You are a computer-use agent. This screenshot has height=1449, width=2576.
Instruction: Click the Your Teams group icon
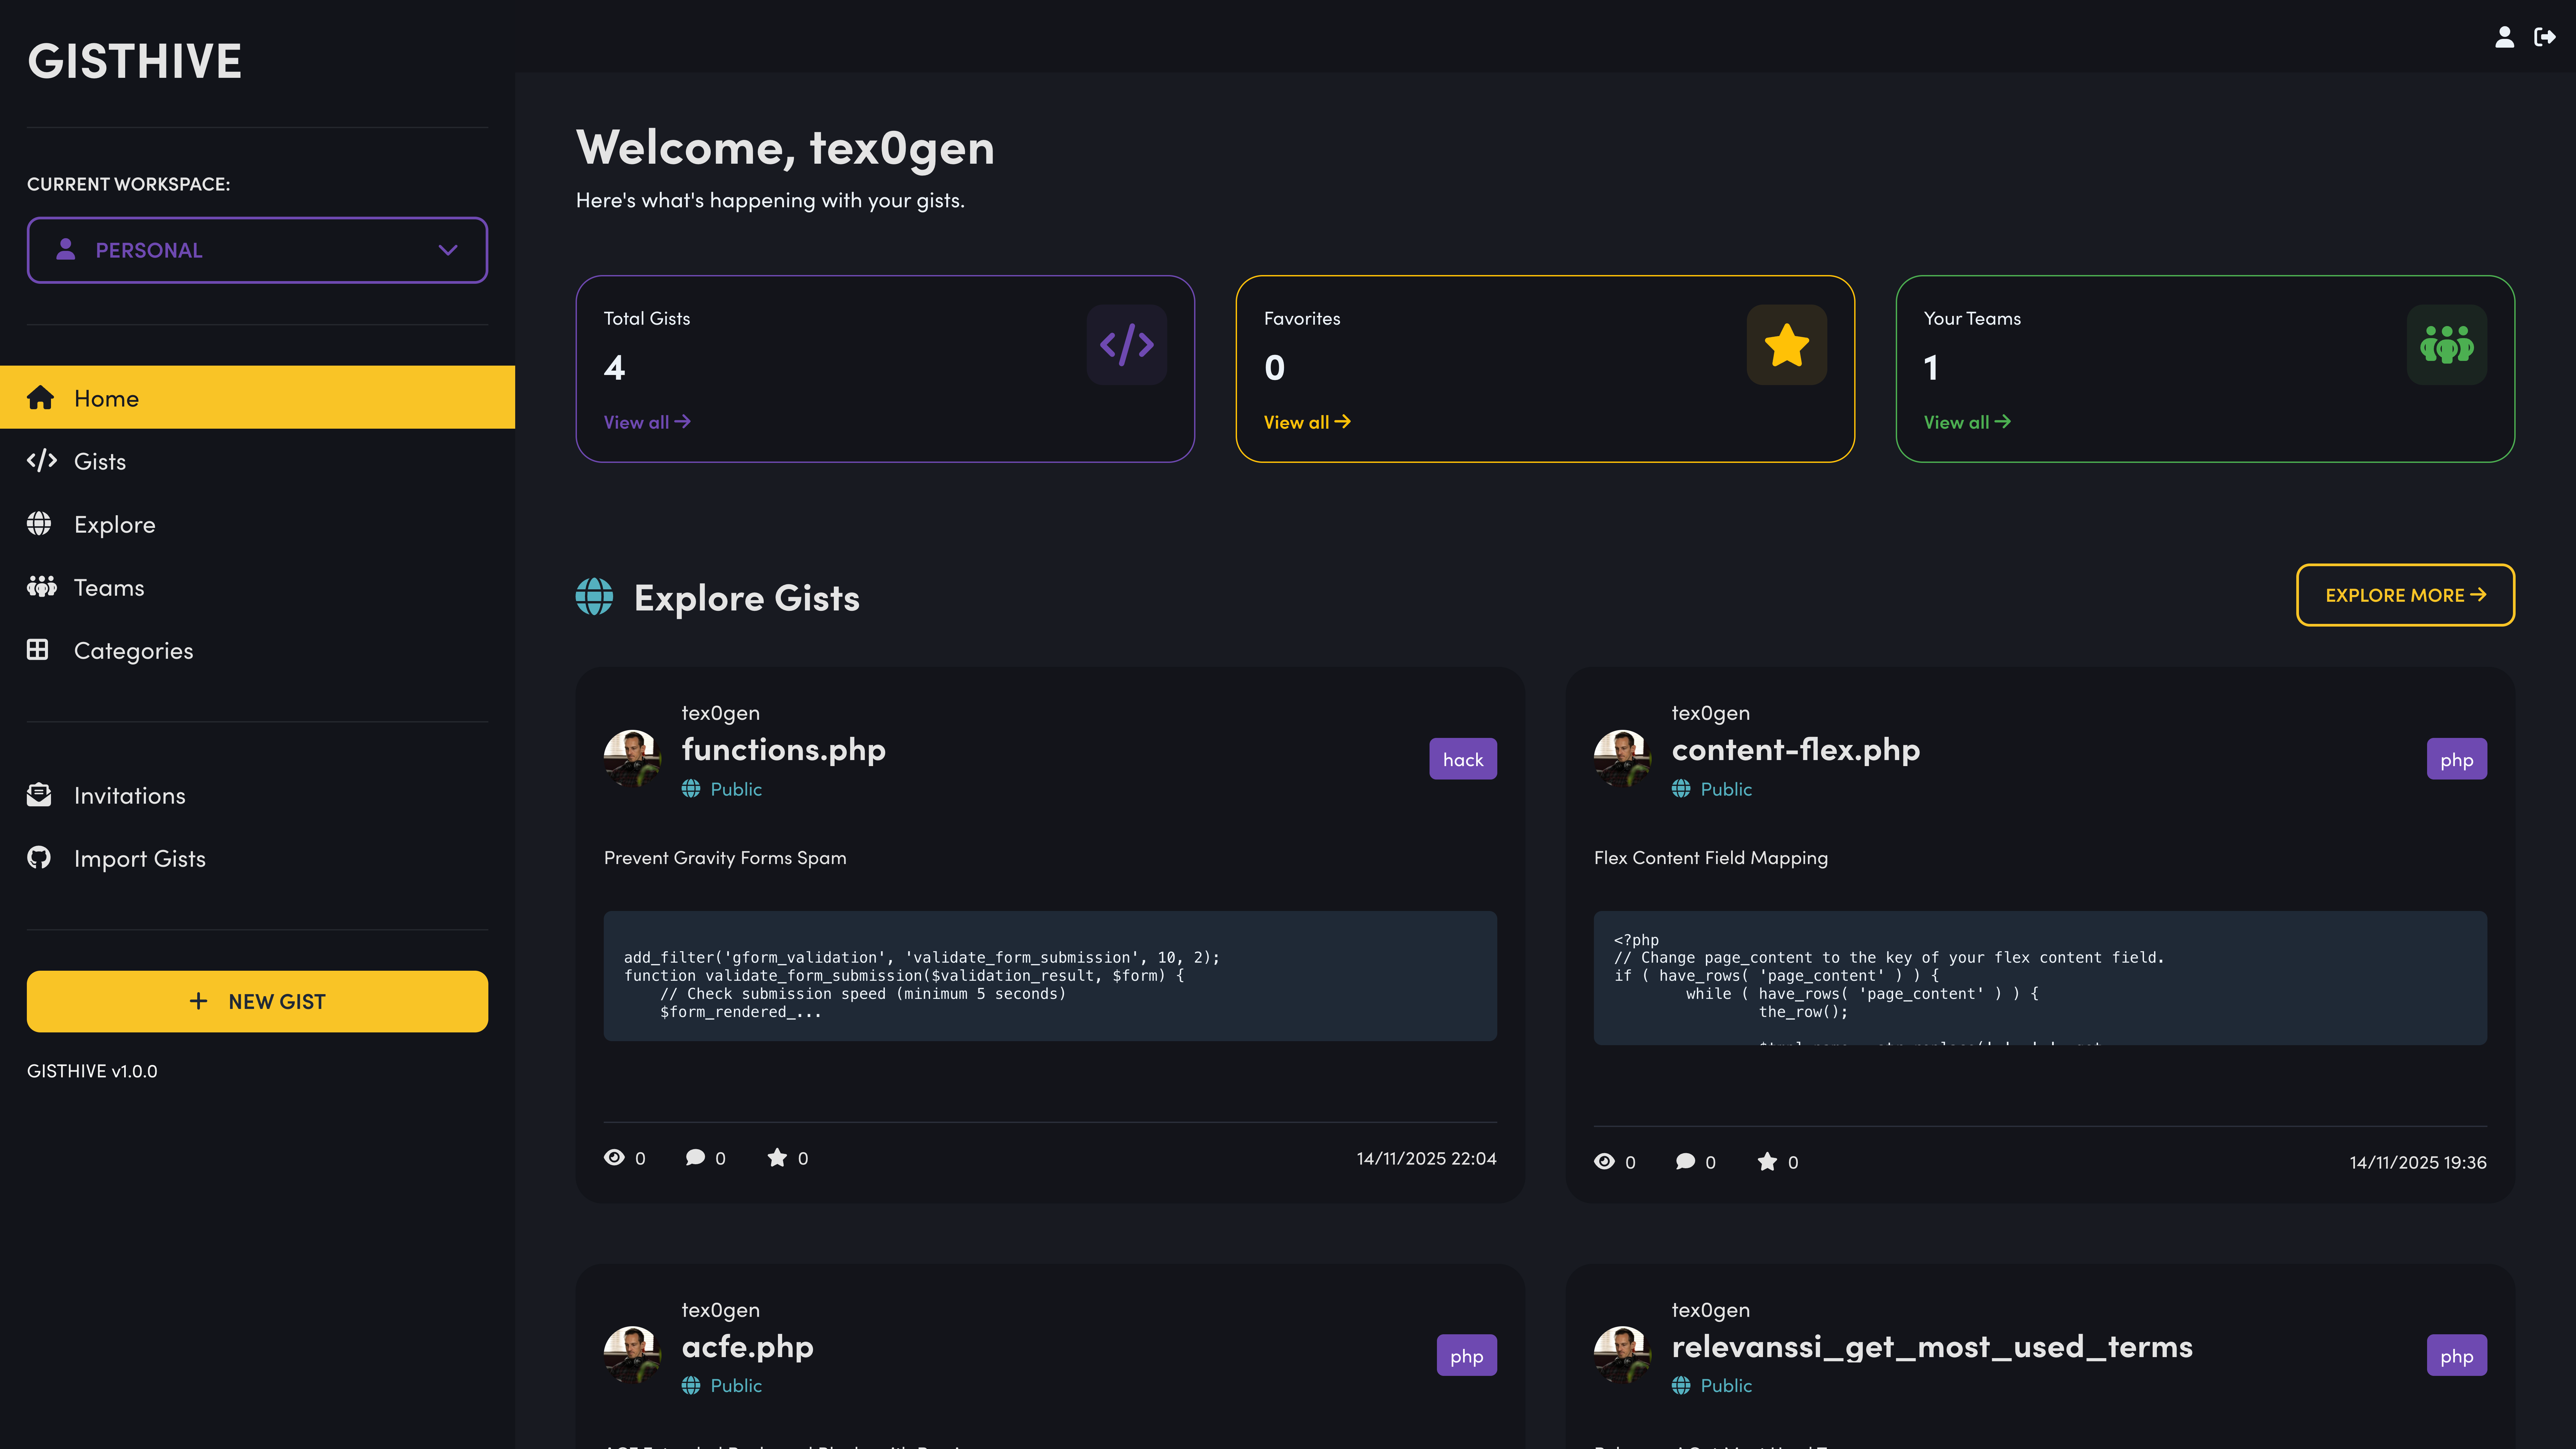pos(2447,345)
